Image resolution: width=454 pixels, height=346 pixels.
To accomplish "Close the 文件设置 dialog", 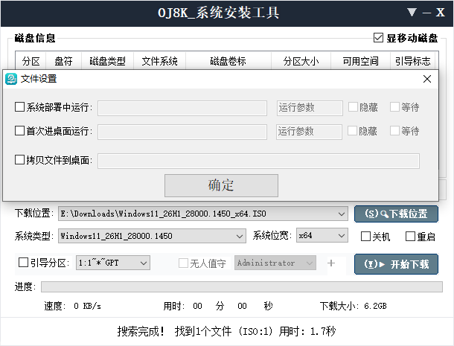I will click(x=426, y=79).
